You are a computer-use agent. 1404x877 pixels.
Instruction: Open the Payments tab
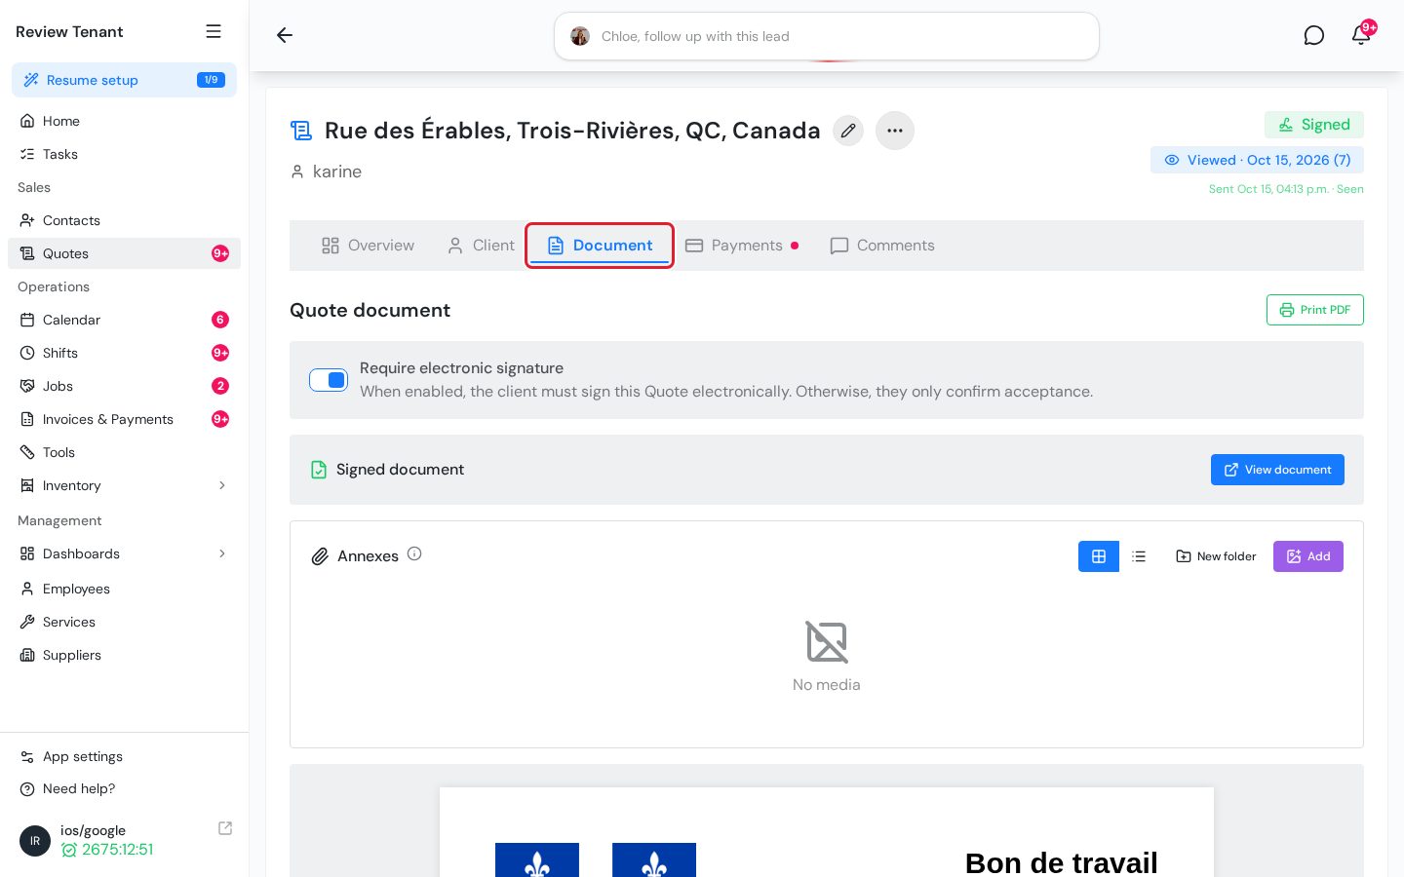click(742, 246)
